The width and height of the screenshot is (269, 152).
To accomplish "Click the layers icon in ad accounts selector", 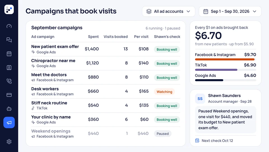I will (149, 11).
